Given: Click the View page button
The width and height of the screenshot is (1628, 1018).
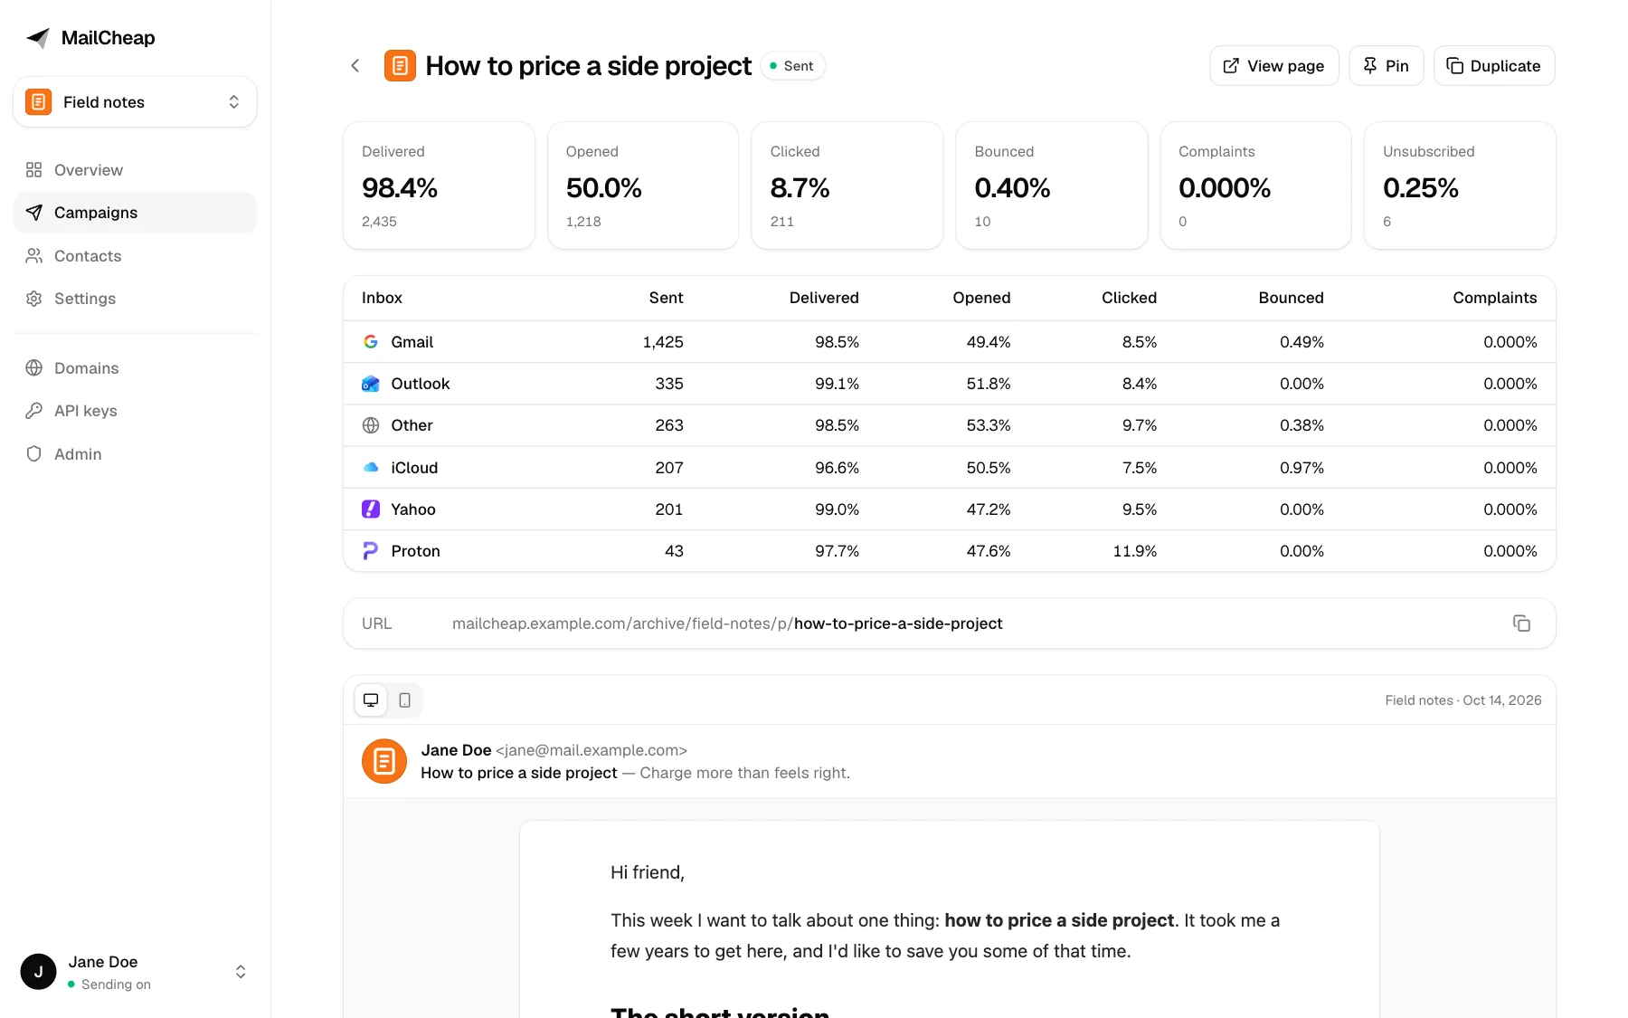Looking at the screenshot, I should point(1274,66).
